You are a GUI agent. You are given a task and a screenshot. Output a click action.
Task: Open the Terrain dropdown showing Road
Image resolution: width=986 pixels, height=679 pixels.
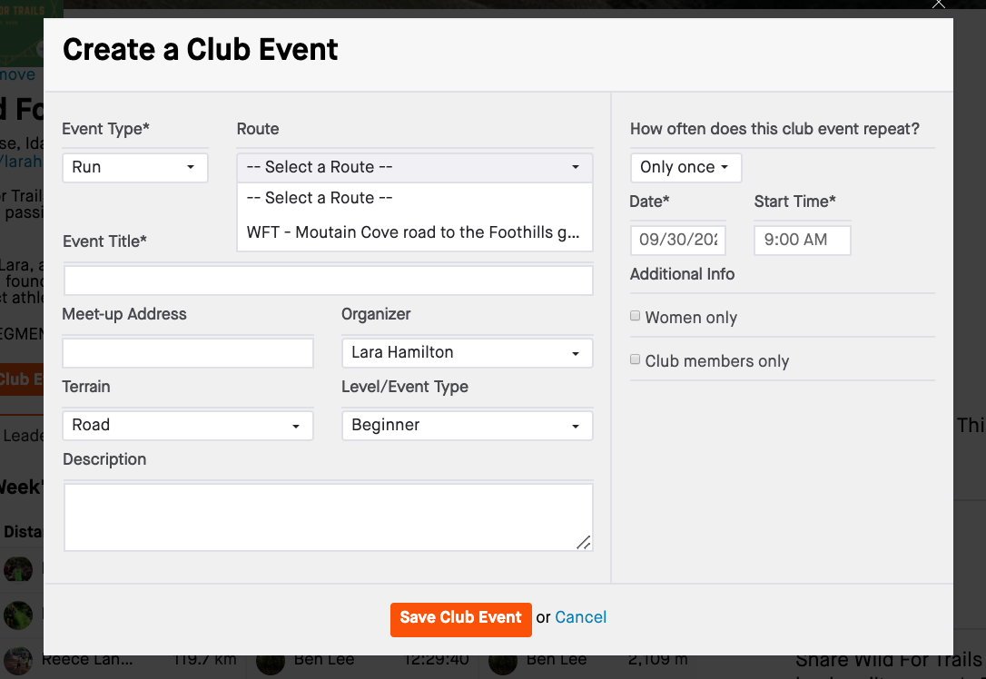187,425
